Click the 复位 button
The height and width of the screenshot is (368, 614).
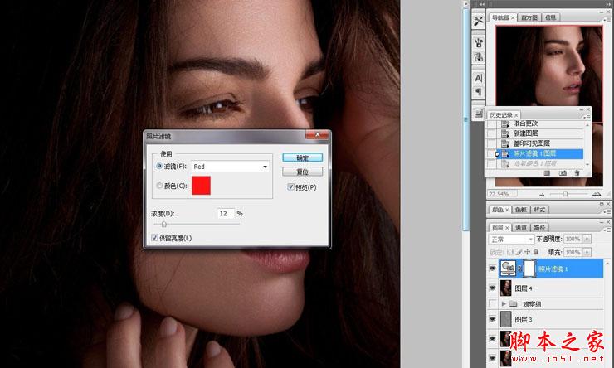[x=302, y=172]
